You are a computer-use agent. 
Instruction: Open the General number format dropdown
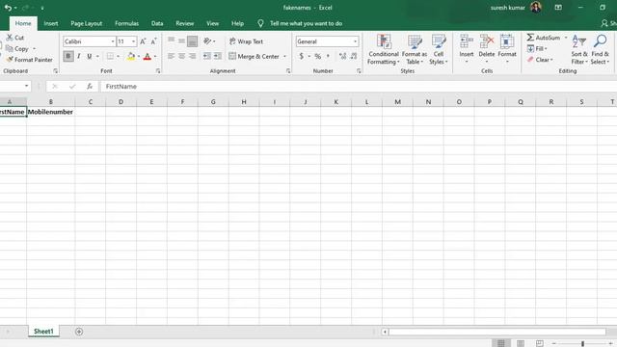coord(355,41)
